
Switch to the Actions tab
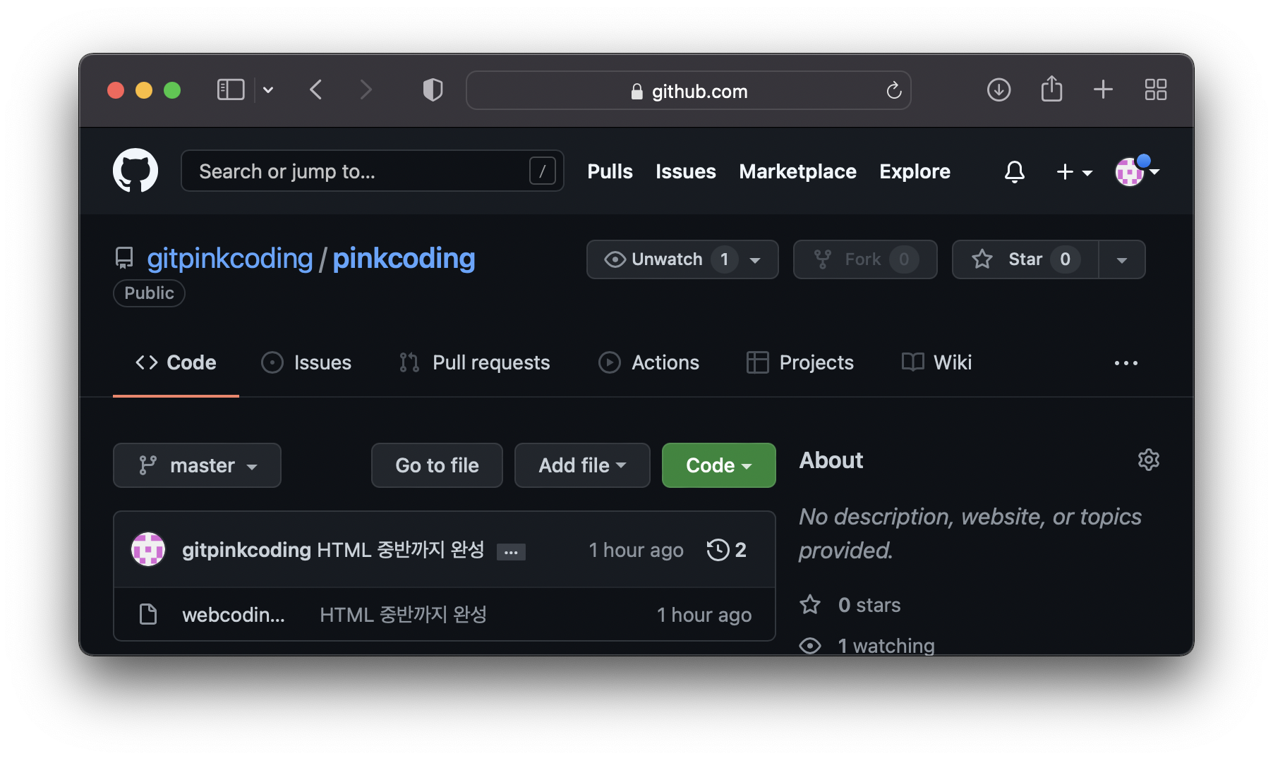648,362
